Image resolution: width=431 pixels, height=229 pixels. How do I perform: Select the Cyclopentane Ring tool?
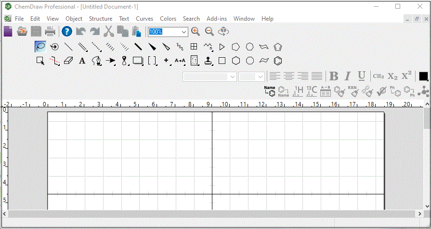[x=235, y=47]
